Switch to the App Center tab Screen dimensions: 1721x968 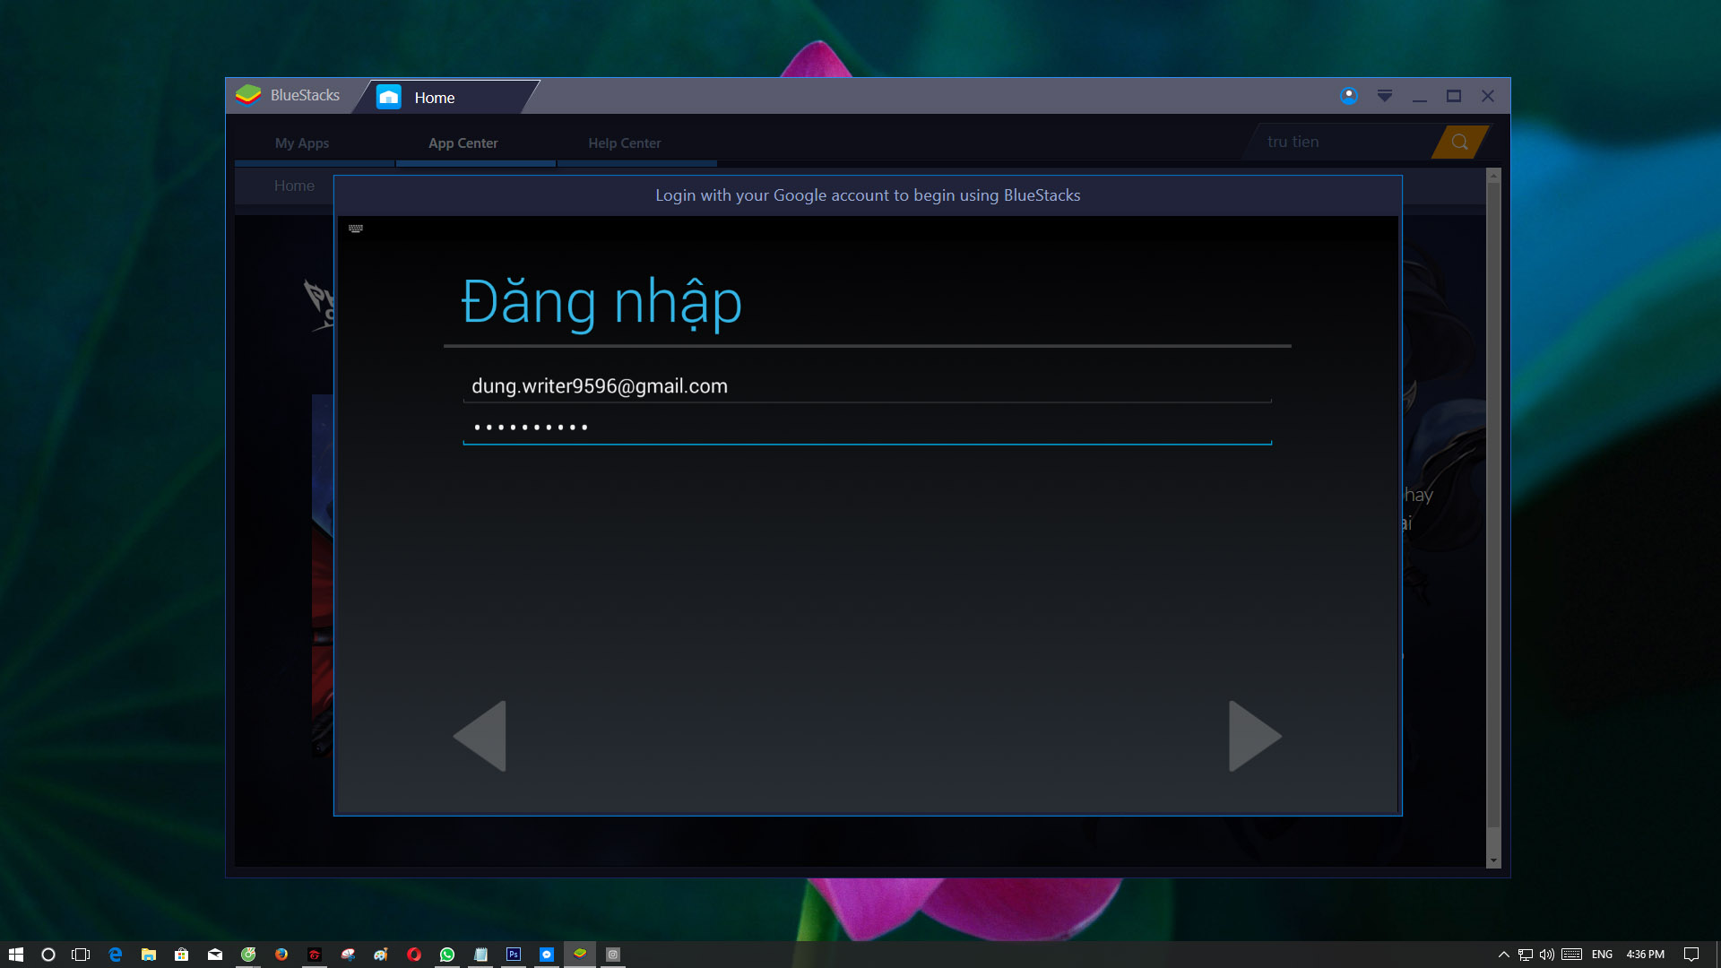[x=463, y=143]
